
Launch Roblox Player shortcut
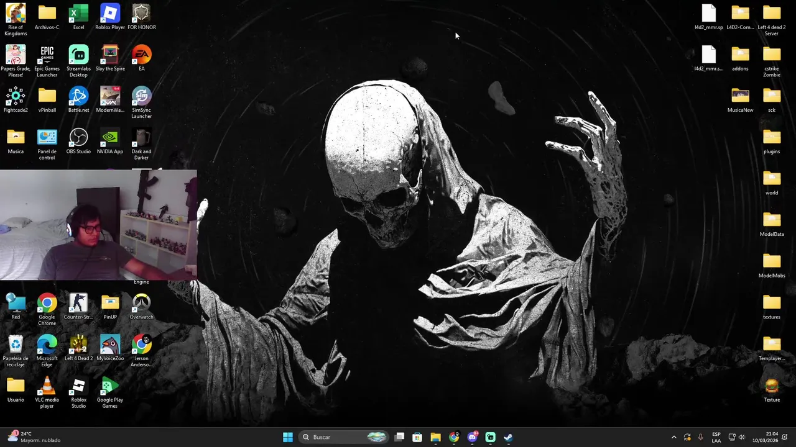[x=110, y=17]
